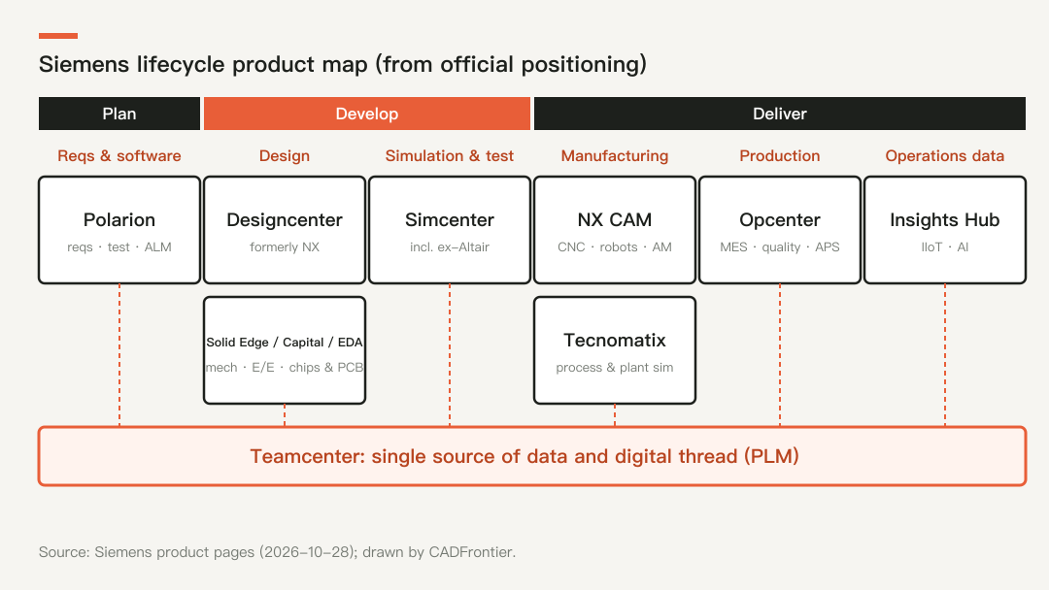Click the 'Reqs & software' column label
Screen dimensions: 1049x590
[119, 155]
